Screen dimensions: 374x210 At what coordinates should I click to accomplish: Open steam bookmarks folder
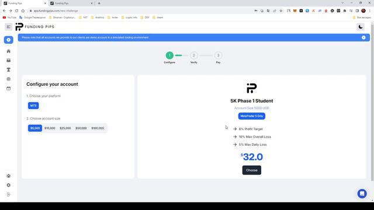tap(158, 17)
